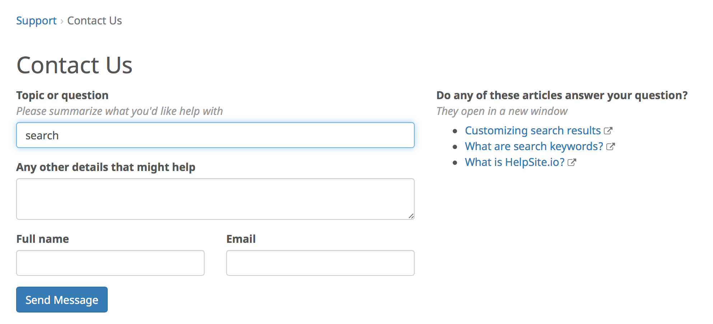The width and height of the screenshot is (713, 324).
Task: Go to Support in the breadcrumb
Action: pos(36,21)
